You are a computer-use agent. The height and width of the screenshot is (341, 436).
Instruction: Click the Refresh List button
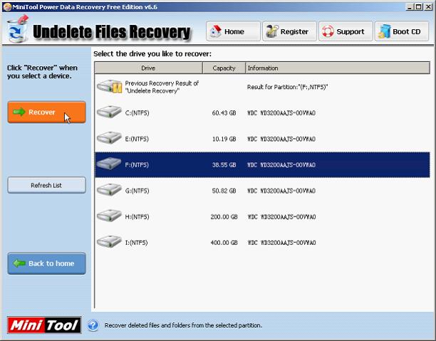[x=46, y=185]
